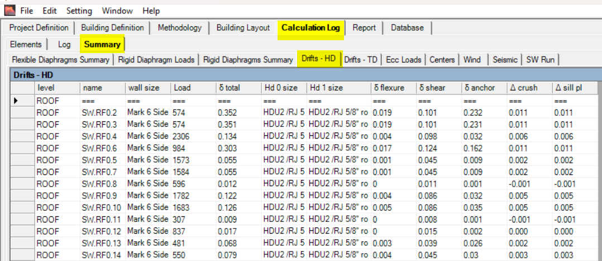Open the Edit menu
602x261 pixels.
[x=50, y=11]
